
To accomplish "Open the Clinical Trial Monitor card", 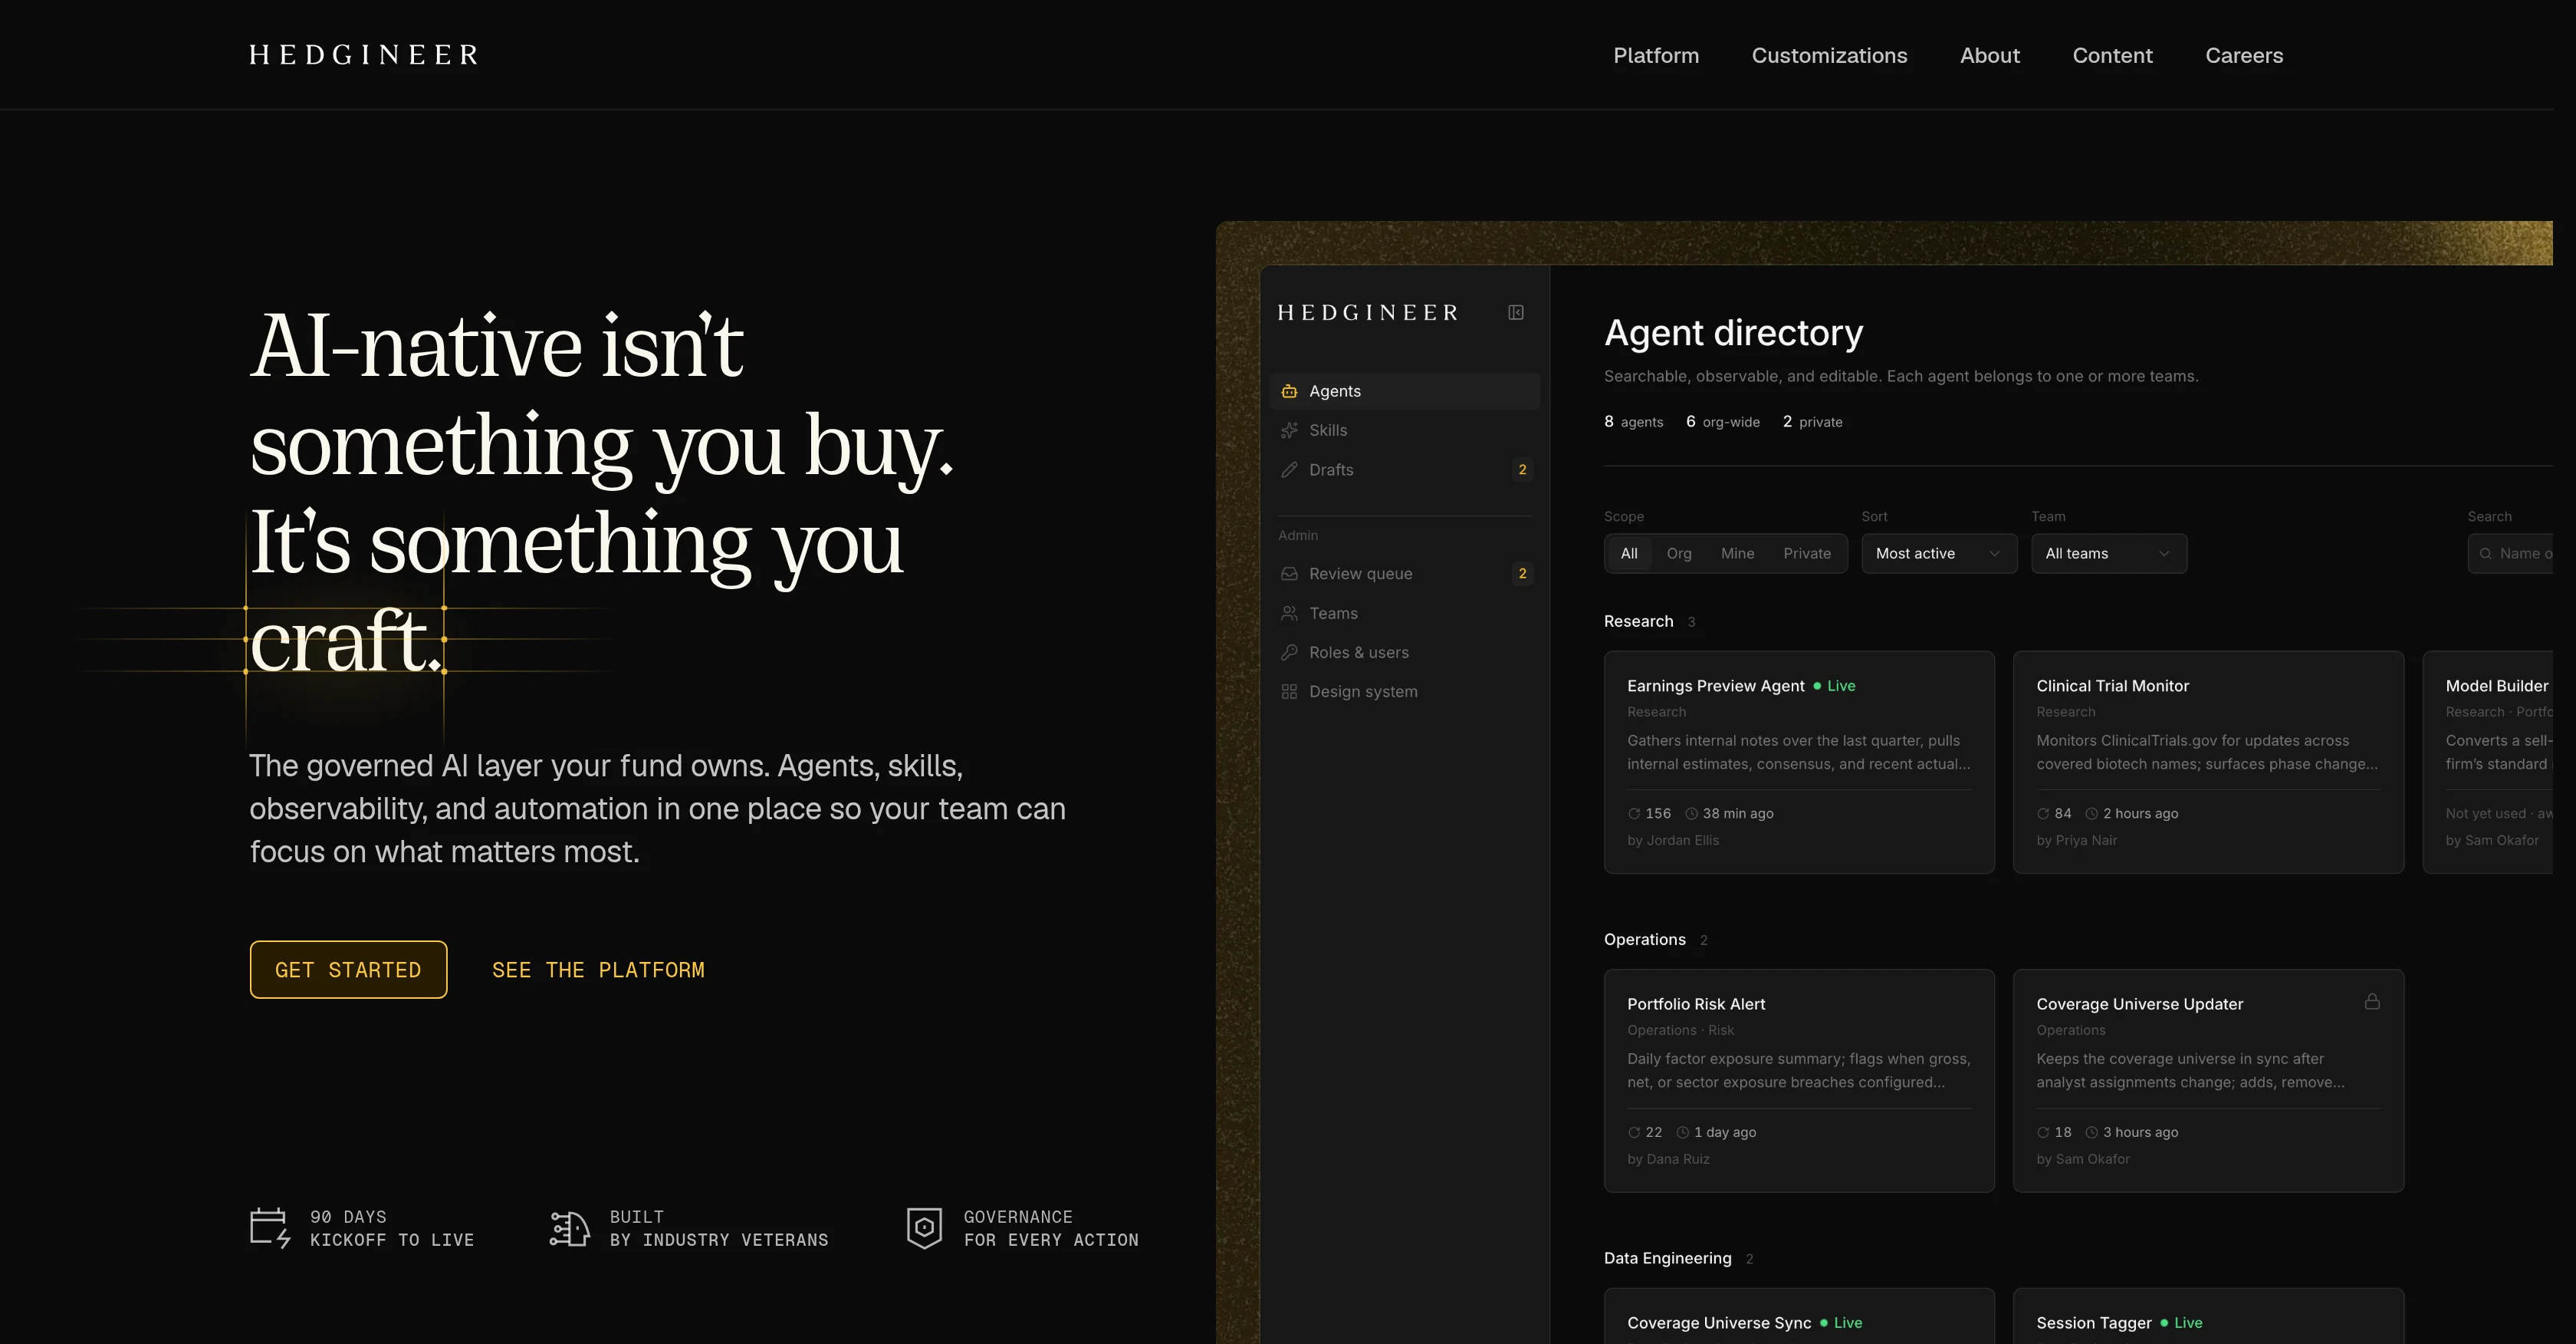I will click(x=2208, y=763).
